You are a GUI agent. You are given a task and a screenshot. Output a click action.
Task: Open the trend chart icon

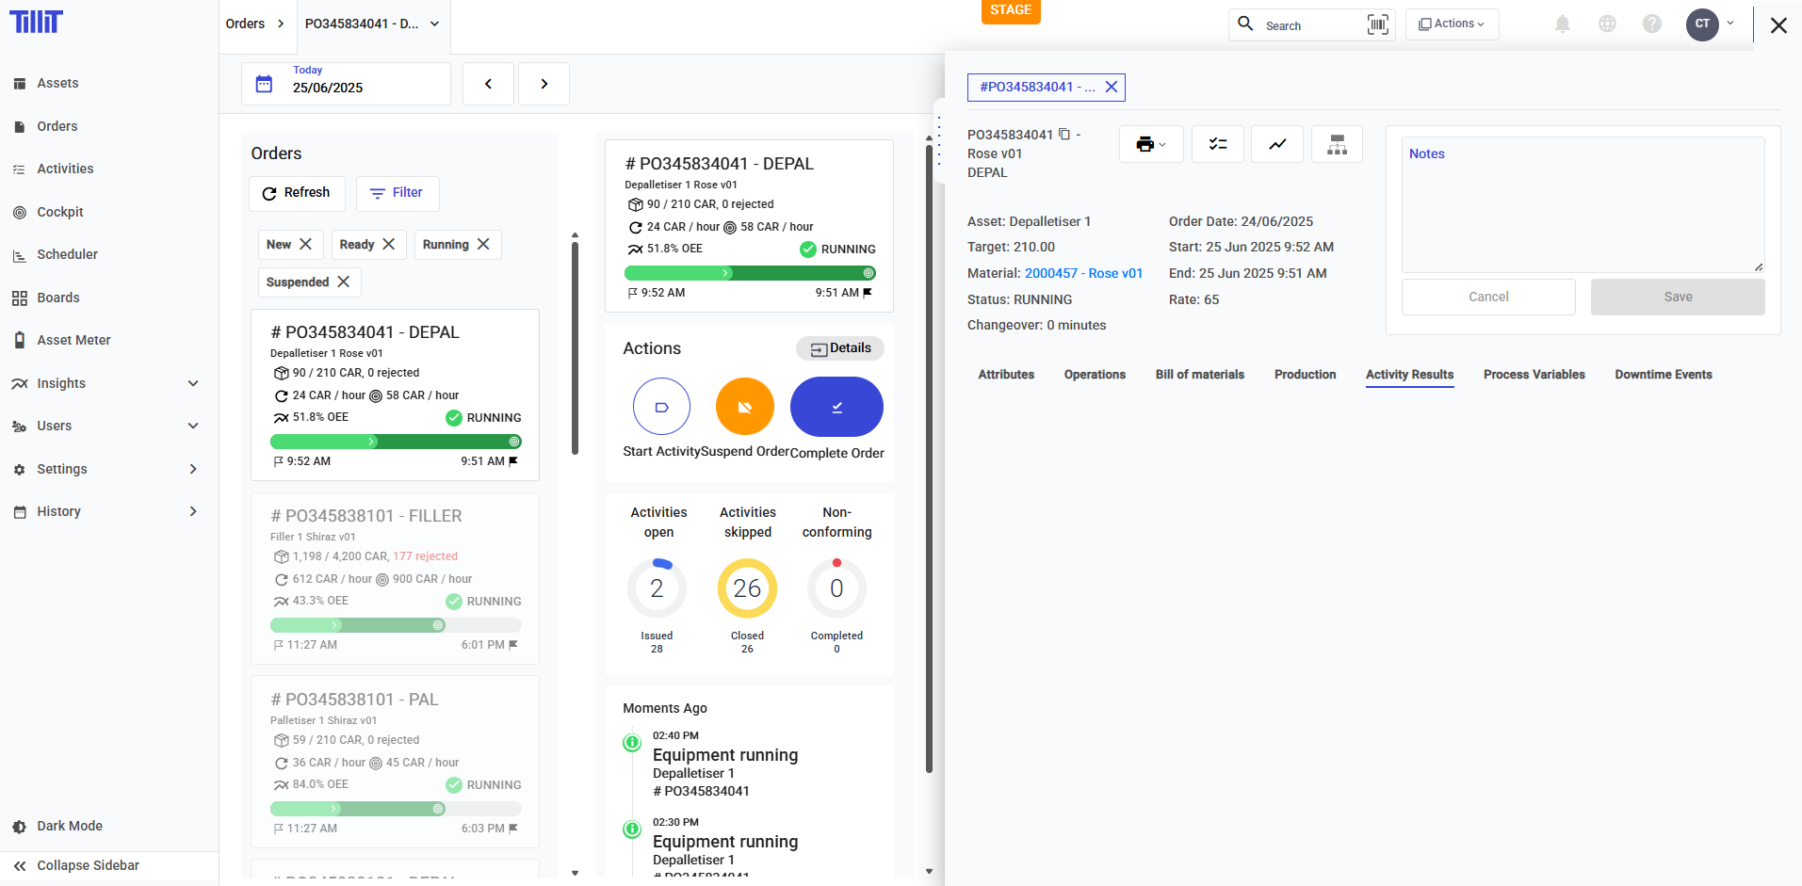[1276, 144]
